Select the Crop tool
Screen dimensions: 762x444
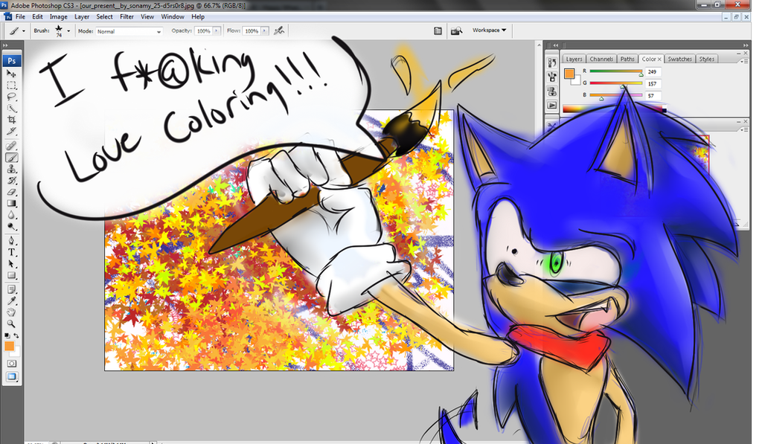point(12,120)
